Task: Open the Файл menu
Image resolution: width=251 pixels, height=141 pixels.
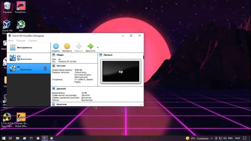Action: 11,41
